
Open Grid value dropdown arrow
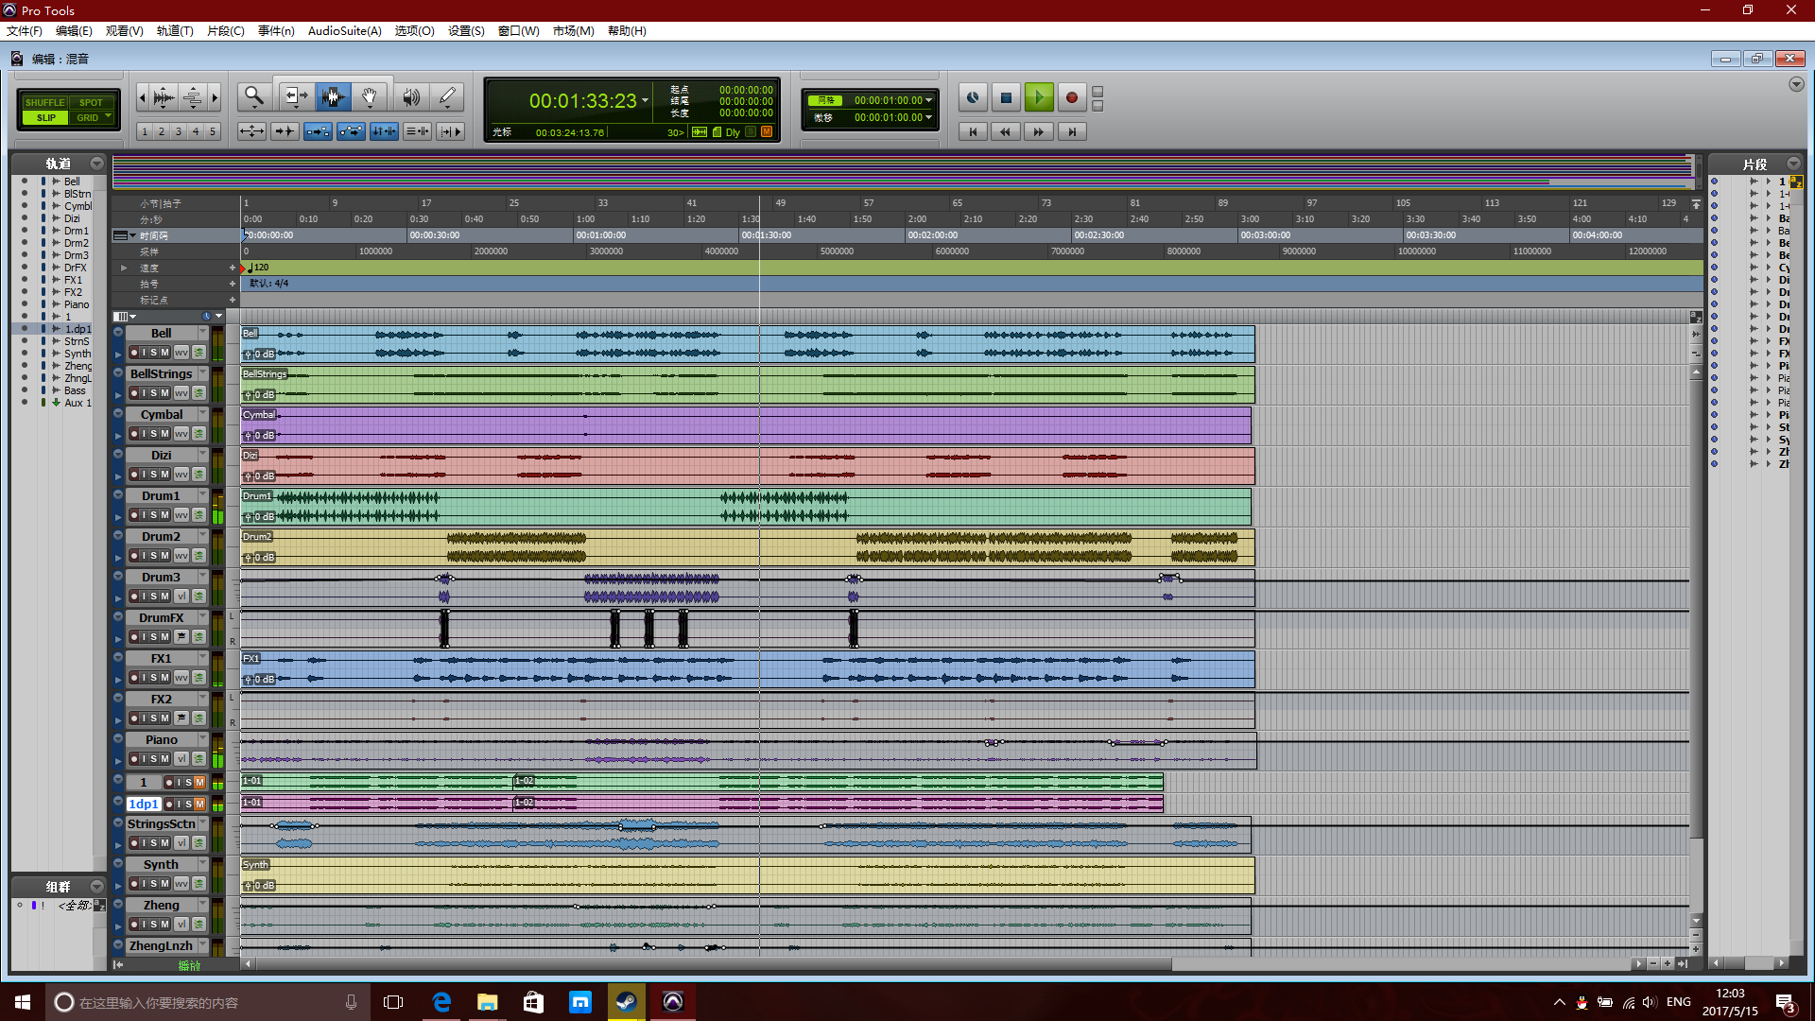pyautogui.click(x=929, y=100)
